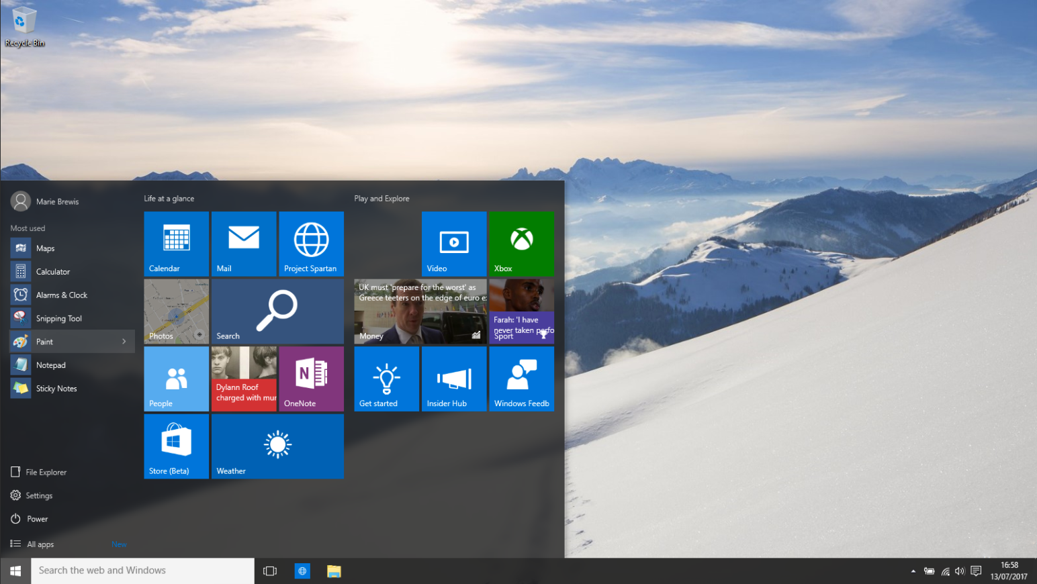Viewport: 1037px width, 584px height.
Task: Click the Play and Explore heading
Action: 381,199
